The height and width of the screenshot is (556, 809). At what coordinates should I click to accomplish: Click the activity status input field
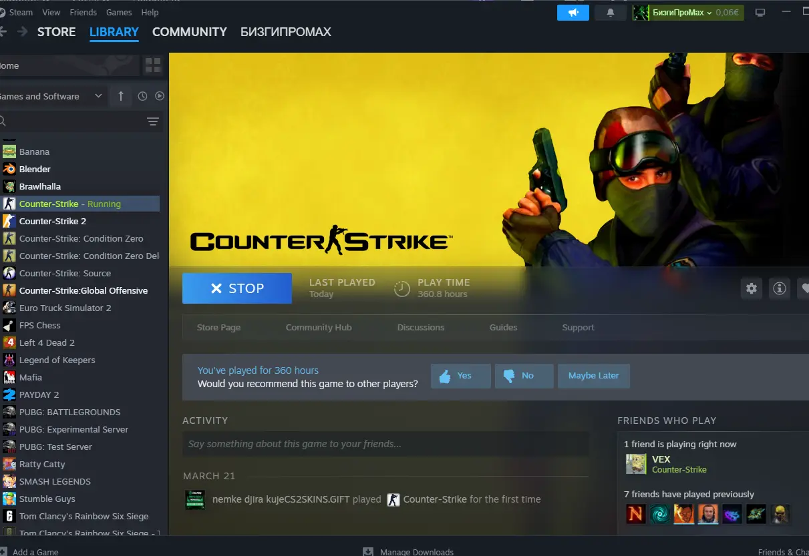tap(385, 444)
